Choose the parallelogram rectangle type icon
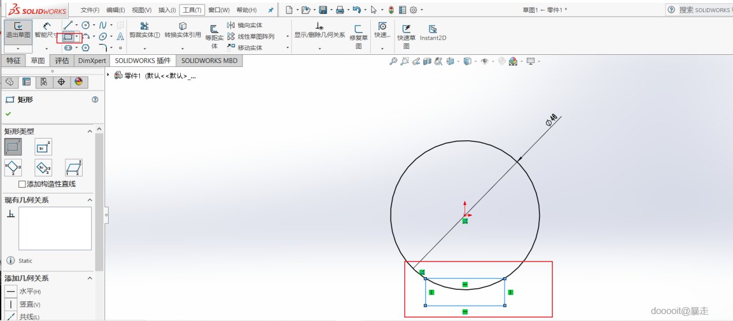This screenshot has width=733, height=321. (73, 168)
